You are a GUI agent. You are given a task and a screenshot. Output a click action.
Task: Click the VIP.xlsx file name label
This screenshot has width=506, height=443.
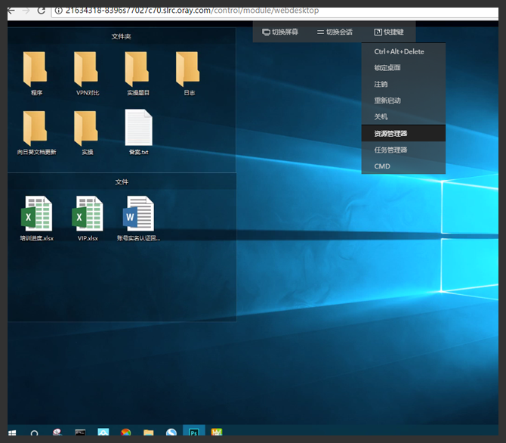pos(88,238)
